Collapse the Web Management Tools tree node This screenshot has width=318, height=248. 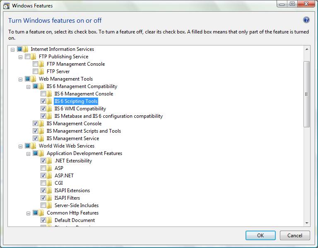[x=20, y=79]
